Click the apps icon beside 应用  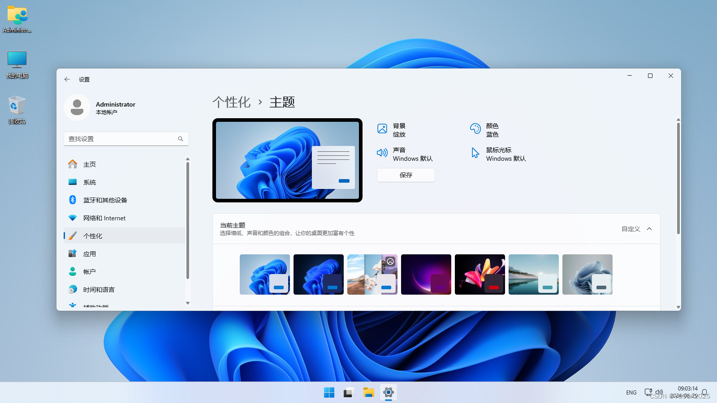[73, 253]
